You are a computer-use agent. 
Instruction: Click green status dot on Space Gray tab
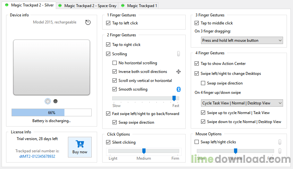[60, 5]
